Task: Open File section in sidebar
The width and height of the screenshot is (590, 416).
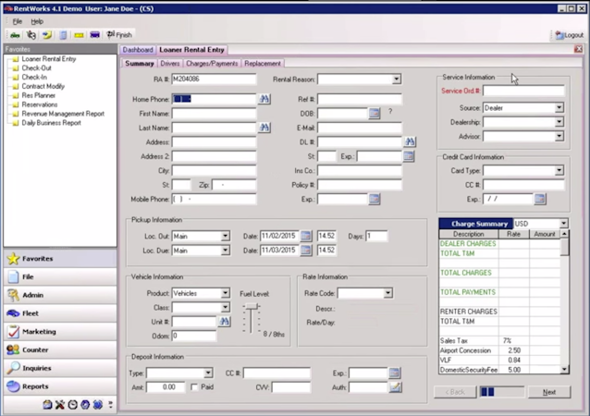Action: 60,276
